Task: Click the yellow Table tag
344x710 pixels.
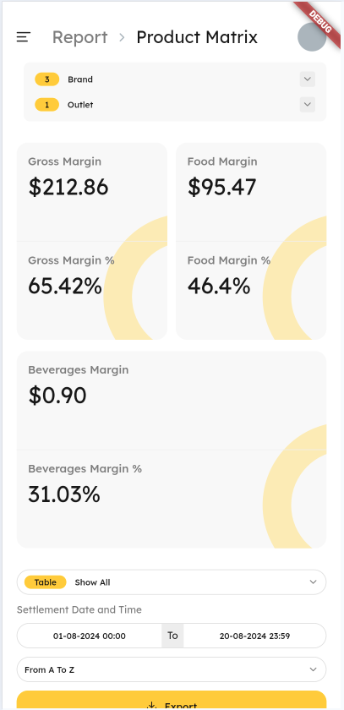Action: pyautogui.click(x=46, y=582)
